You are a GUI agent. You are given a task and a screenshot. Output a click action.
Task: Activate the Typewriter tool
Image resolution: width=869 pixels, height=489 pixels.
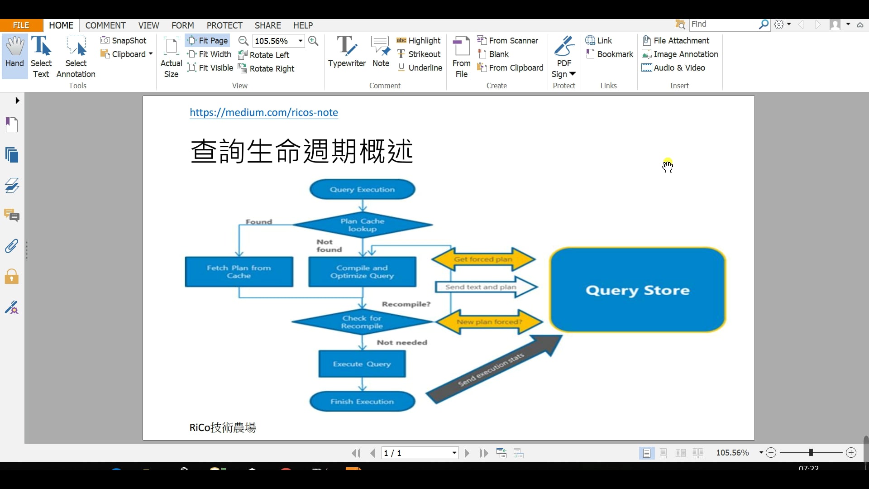pyautogui.click(x=347, y=53)
